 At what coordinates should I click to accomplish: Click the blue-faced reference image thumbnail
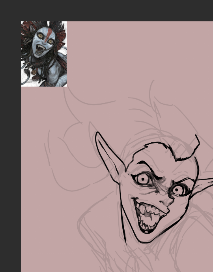44,54
